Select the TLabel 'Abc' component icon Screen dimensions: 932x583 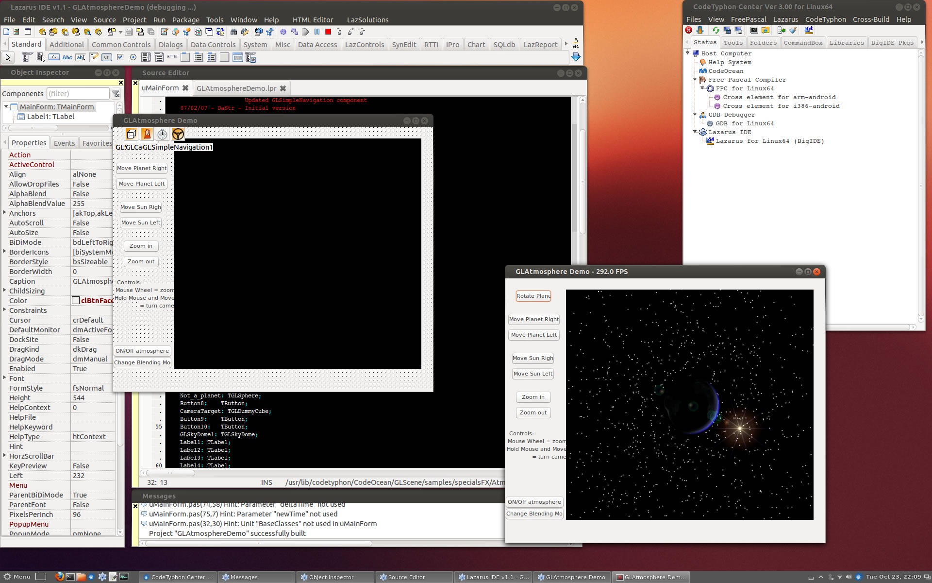(x=67, y=57)
